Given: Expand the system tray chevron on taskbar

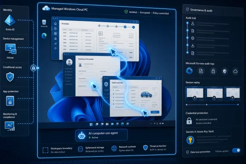Looking at the screenshot, I should tap(151, 123).
